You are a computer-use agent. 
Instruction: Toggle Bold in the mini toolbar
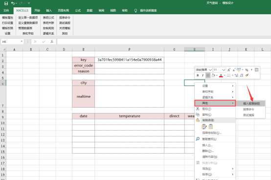click(x=198, y=75)
